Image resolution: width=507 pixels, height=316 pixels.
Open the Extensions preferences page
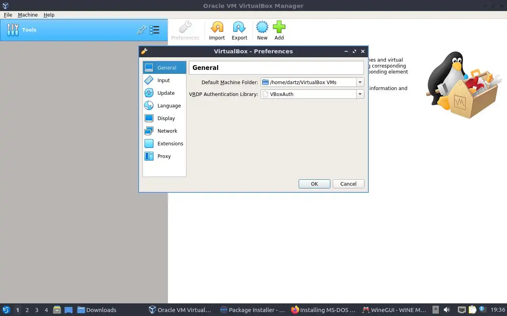(164, 143)
